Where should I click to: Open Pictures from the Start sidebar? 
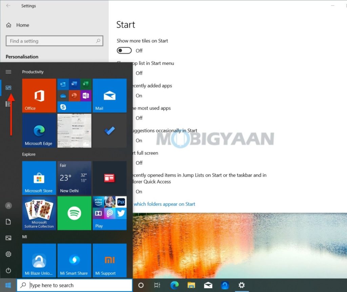(x=8, y=238)
